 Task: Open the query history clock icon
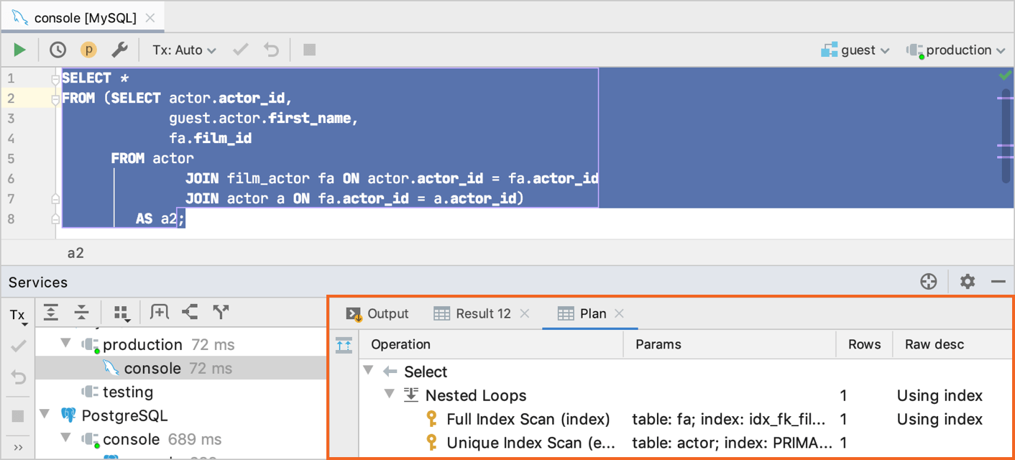click(x=58, y=50)
